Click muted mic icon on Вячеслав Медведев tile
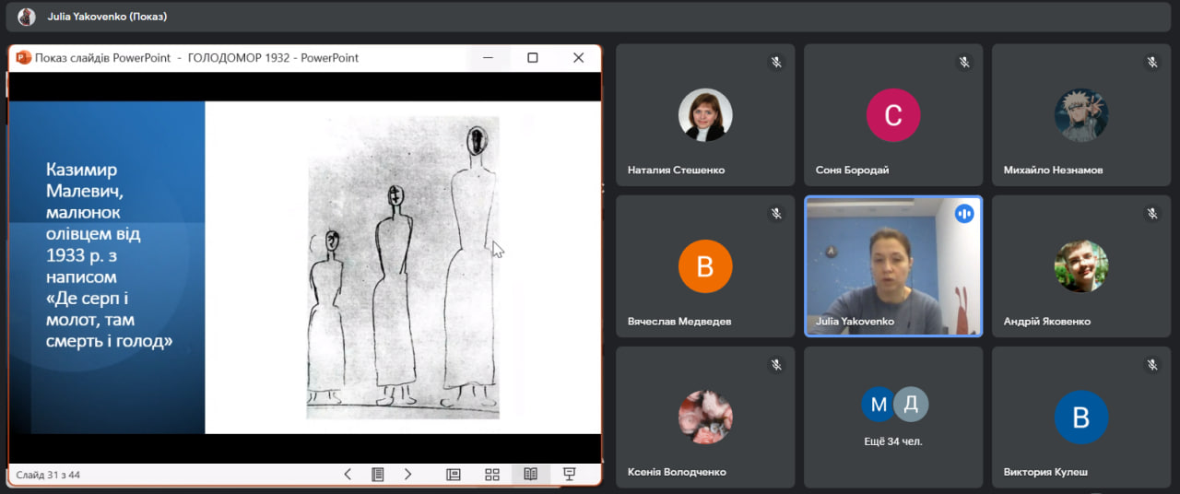Viewport: 1180px width, 494px height. [x=776, y=213]
